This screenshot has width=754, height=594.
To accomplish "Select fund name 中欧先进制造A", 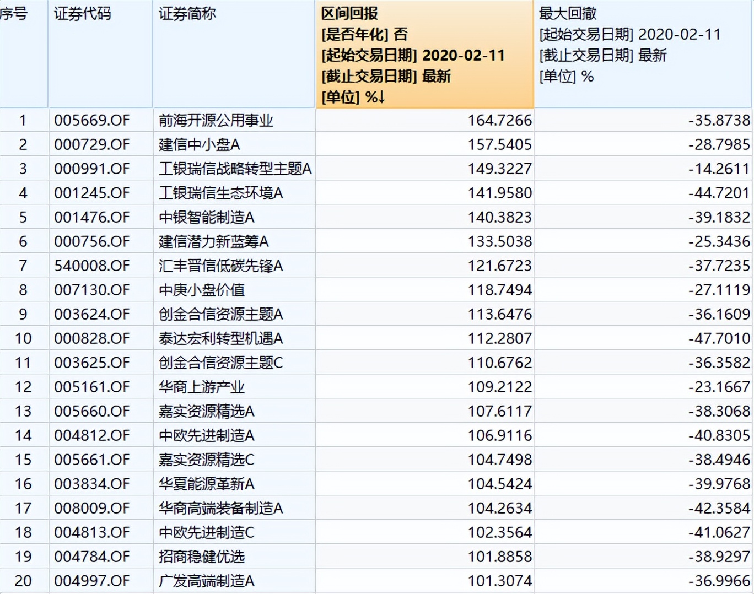I will pyautogui.click(x=207, y=435).
